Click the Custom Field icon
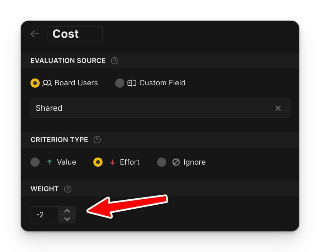Viewport: 320px width, 252px height. pos(132,83)
